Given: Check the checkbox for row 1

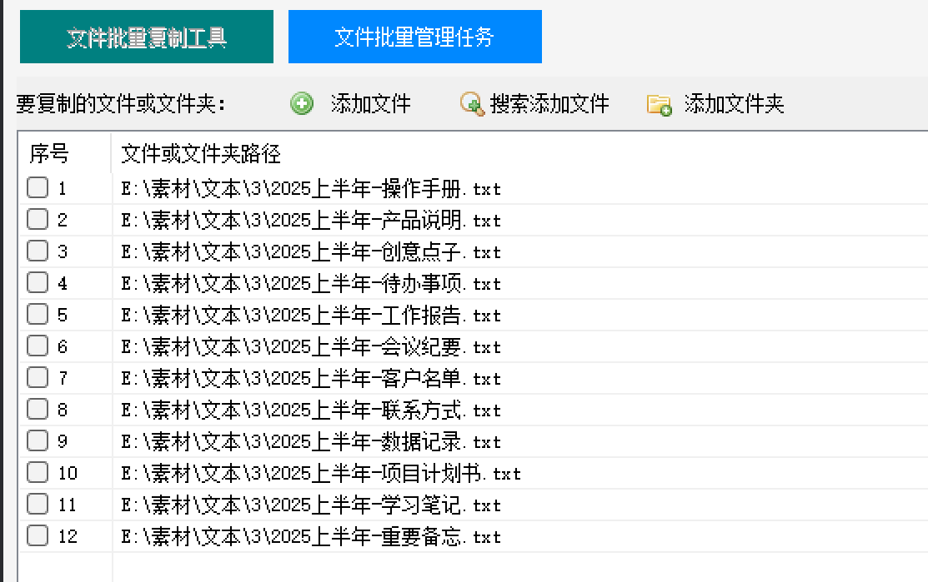Looking at the screenshot, I should 37,188.
